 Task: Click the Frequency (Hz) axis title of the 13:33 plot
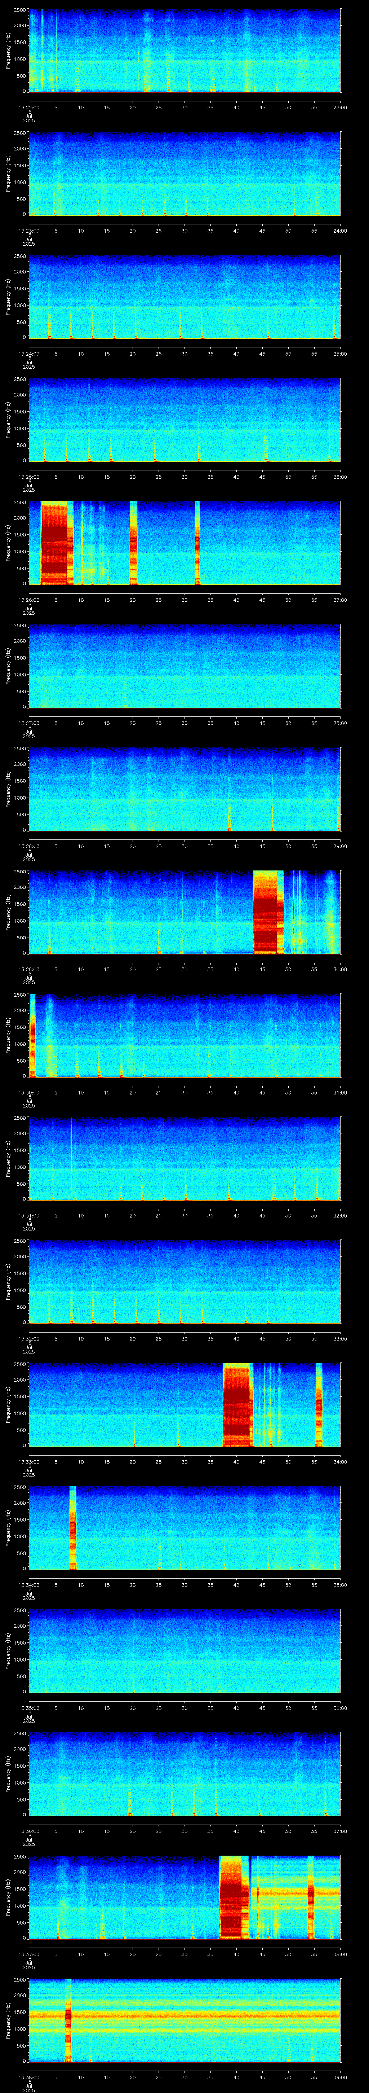pyautogui.click(x=8, y=1405)
